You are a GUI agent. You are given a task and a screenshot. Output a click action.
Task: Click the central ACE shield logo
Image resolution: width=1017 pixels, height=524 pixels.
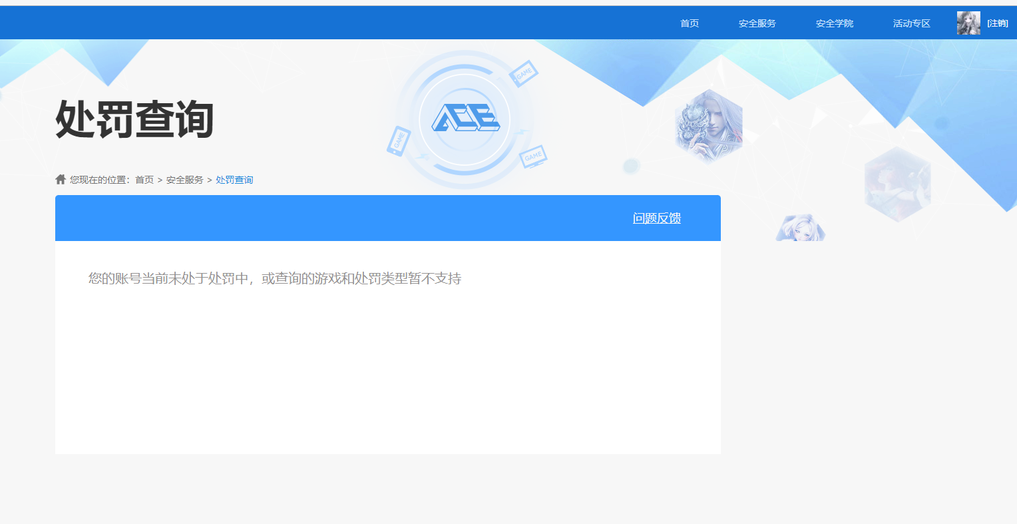[x=465, y=119]
